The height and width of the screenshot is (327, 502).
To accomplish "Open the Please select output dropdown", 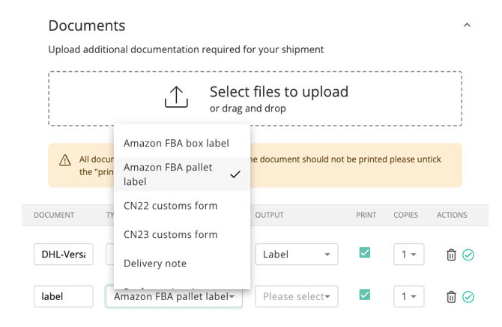I will point(297,296).
